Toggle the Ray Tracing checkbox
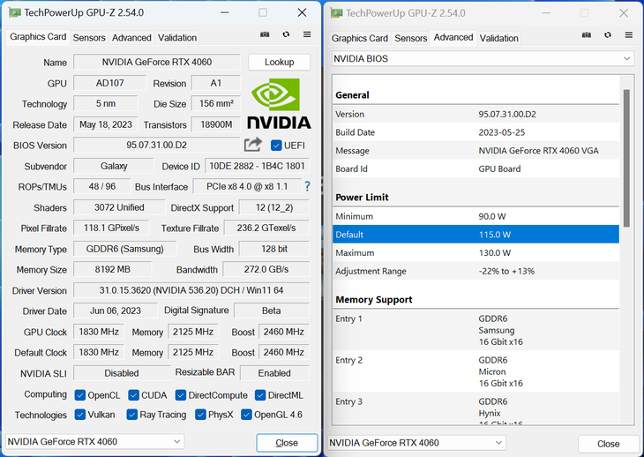The width and height of the screenshot is (644, 457). pyautogui.click(x=131, y=415)
